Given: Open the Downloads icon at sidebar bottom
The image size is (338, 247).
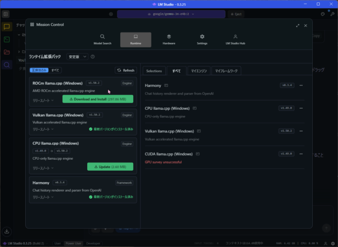Looking at the screenshot, I should [7, 231].
